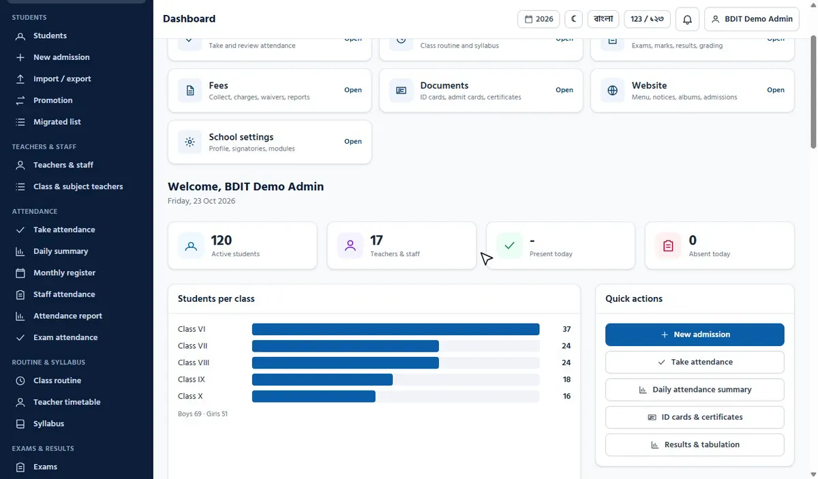Click Open on the Website card
The height and width of the screenshot is (479, 818).
click(x=776, y=90)
